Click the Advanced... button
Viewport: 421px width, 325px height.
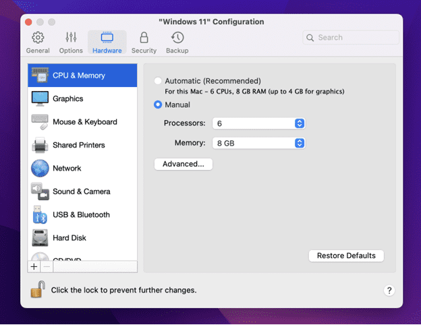click(183, 164)
